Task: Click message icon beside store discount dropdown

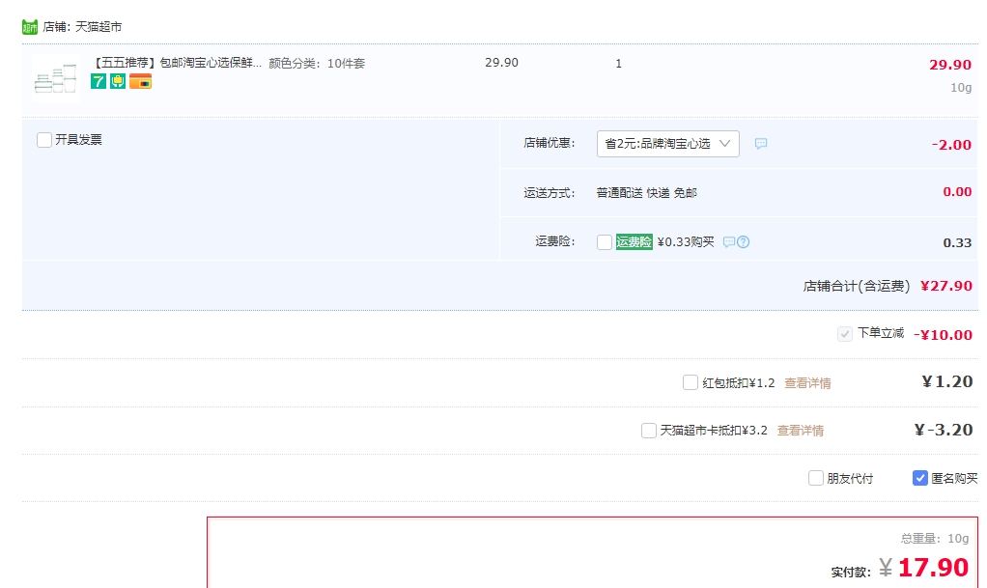Action: tap(761, 144)
